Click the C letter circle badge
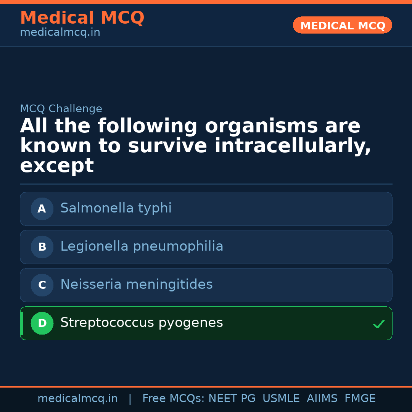 click(42, 285)
